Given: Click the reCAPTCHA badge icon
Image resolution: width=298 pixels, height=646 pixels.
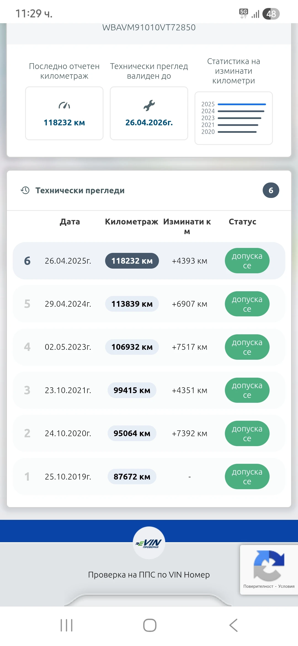Looking at the screenshot, I should pos(269,565).
